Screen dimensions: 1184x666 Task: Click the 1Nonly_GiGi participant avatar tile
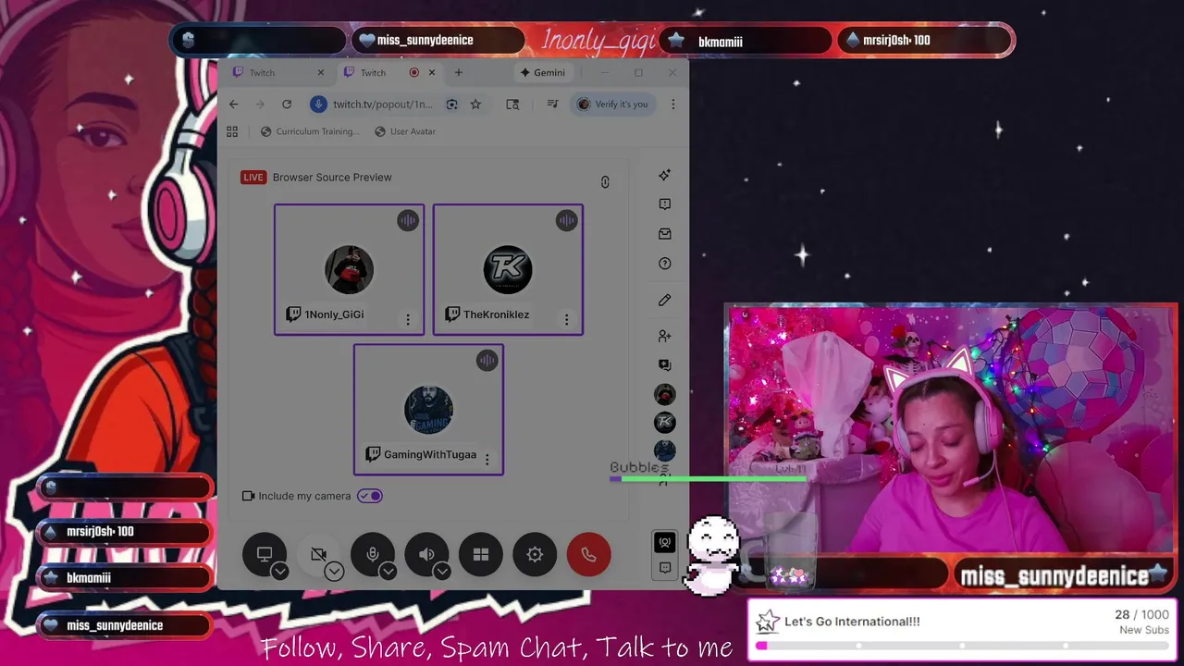[x=349, y=269]
